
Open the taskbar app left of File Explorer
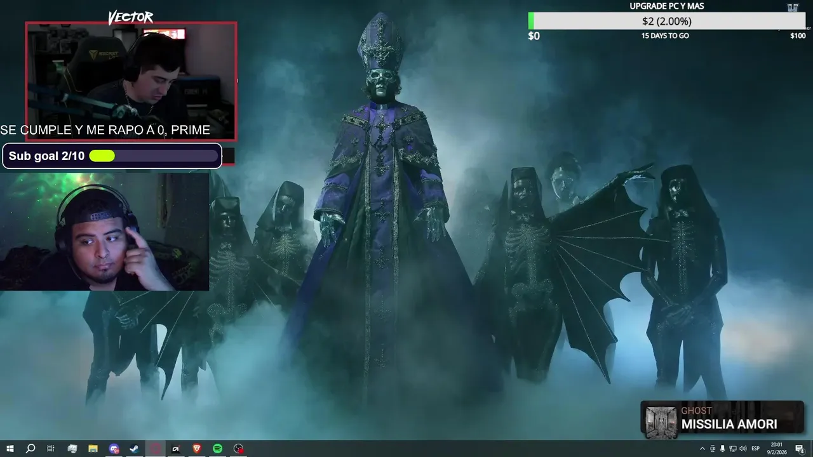tap(72, 449)
